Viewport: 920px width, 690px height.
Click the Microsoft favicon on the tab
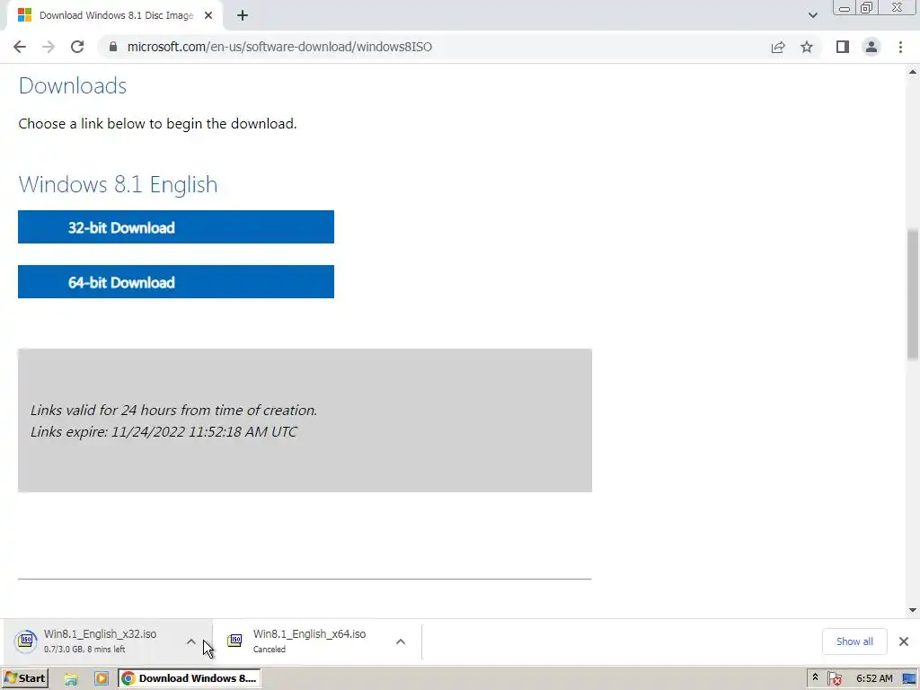pyautogui.click(x=24, y=15)
